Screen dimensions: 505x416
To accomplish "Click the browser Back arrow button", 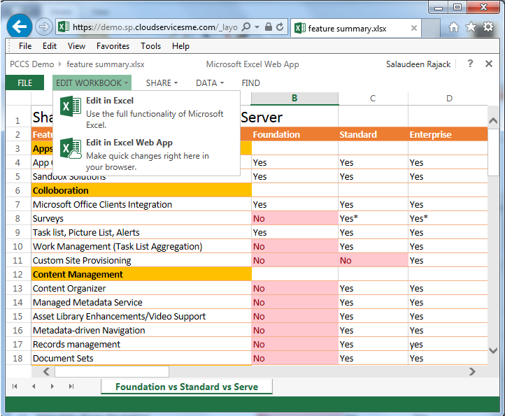I will 20,27.
